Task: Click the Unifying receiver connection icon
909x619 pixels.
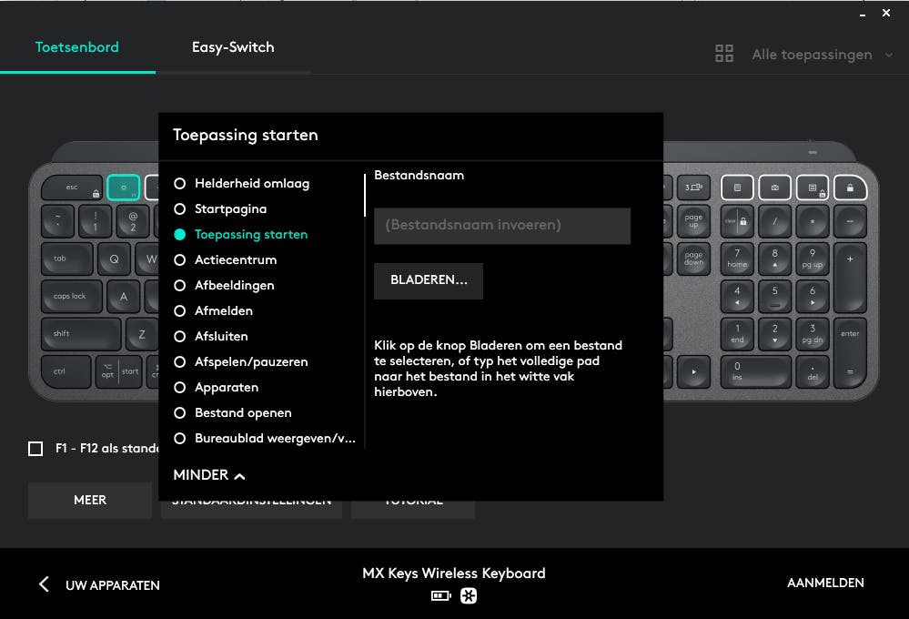Action: pyautogui.click(x=469, y=596)
